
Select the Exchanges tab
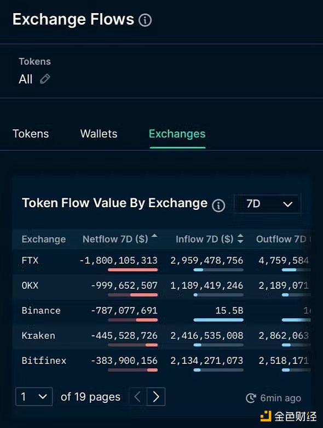177,134
